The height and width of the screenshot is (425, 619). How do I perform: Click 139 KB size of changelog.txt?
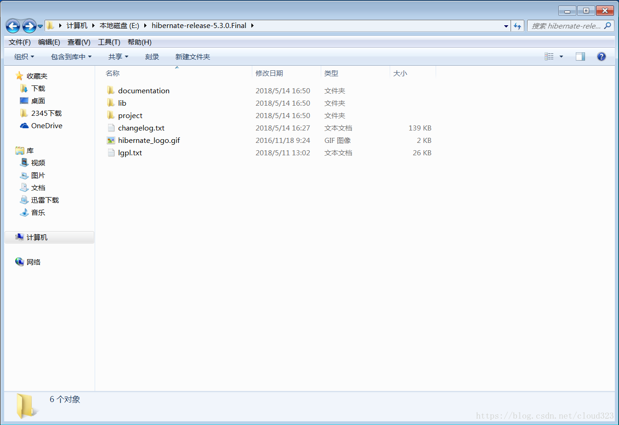[420, 128]
